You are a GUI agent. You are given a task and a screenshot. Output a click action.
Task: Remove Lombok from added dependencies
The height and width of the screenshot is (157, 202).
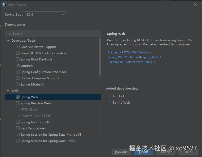click(110, 96)
